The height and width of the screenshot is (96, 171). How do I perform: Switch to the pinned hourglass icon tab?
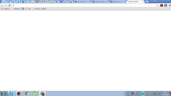point(52,2)
